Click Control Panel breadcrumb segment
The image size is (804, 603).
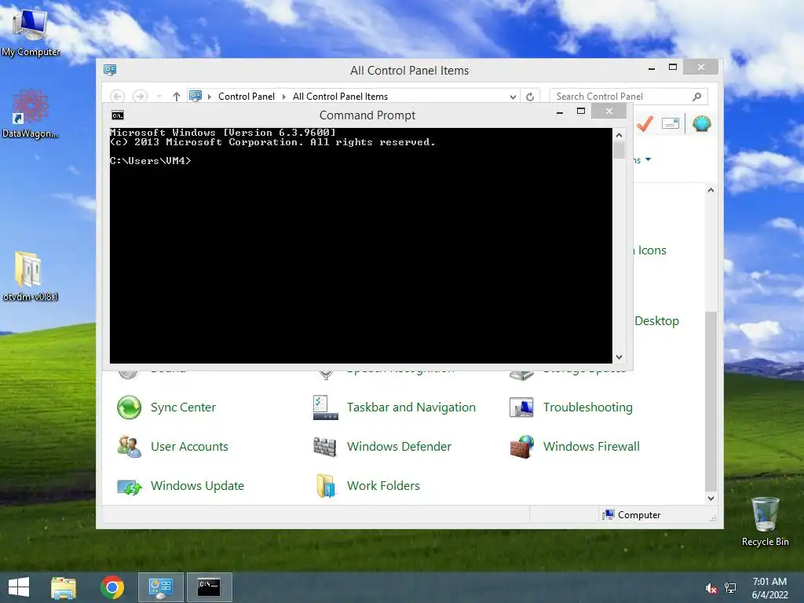pyautogui.click(x=246, y=97)
